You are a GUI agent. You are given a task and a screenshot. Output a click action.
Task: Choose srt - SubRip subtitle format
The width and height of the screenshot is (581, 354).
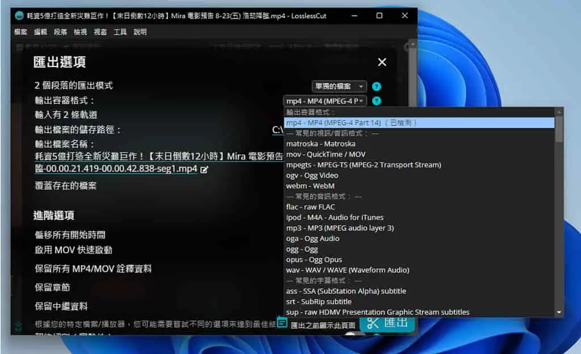coord(419,302)
